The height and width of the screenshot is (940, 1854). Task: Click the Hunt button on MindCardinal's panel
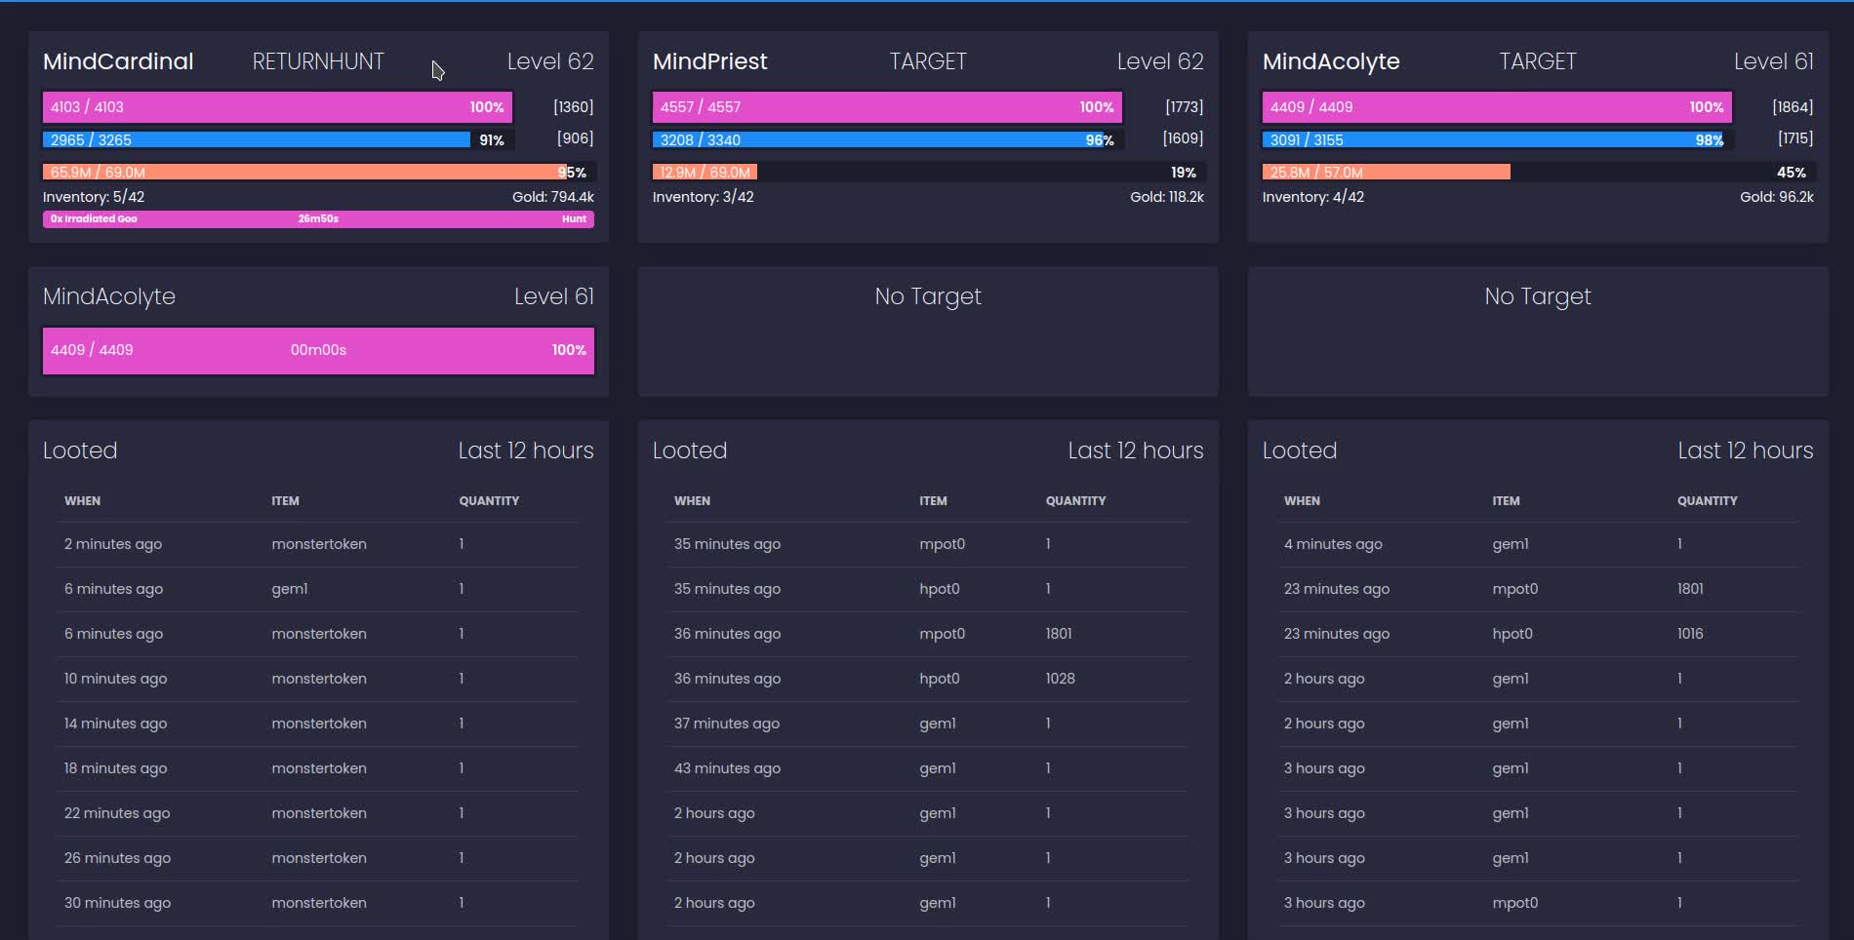pos(574,218)
